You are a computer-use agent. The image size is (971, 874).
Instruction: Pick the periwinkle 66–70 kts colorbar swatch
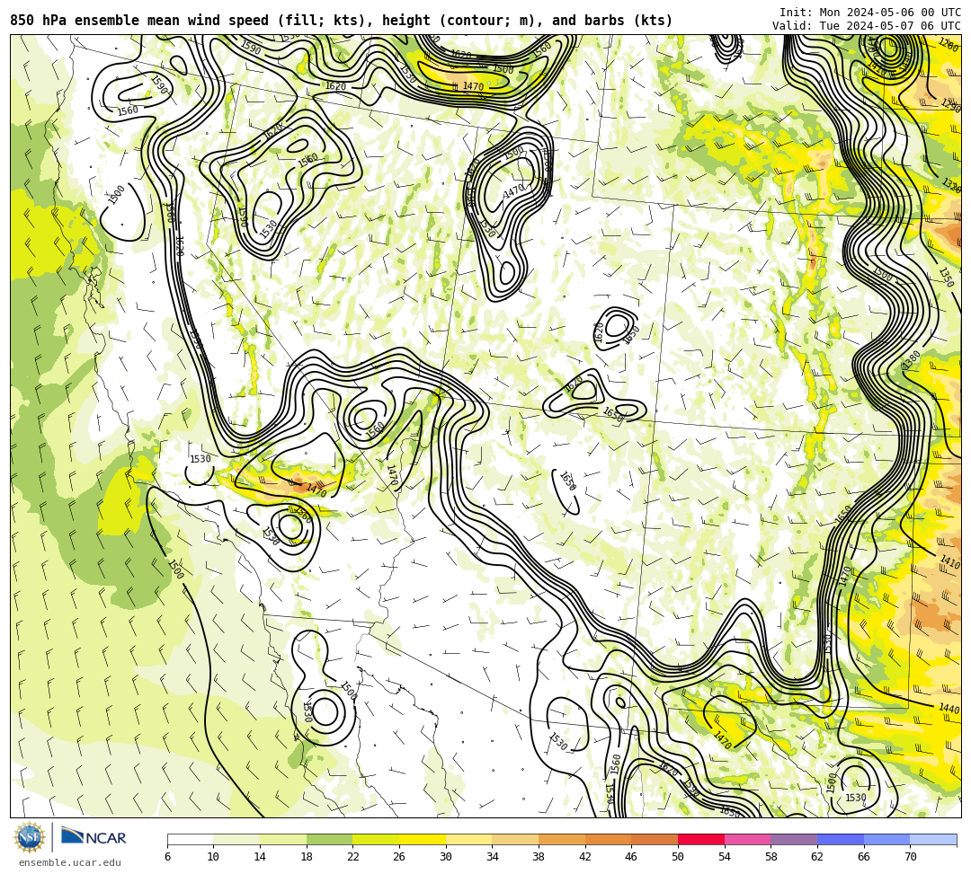tap(886, 839)
